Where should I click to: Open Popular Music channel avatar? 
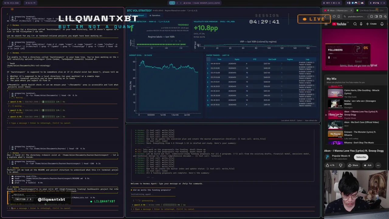tap(327, 157)
